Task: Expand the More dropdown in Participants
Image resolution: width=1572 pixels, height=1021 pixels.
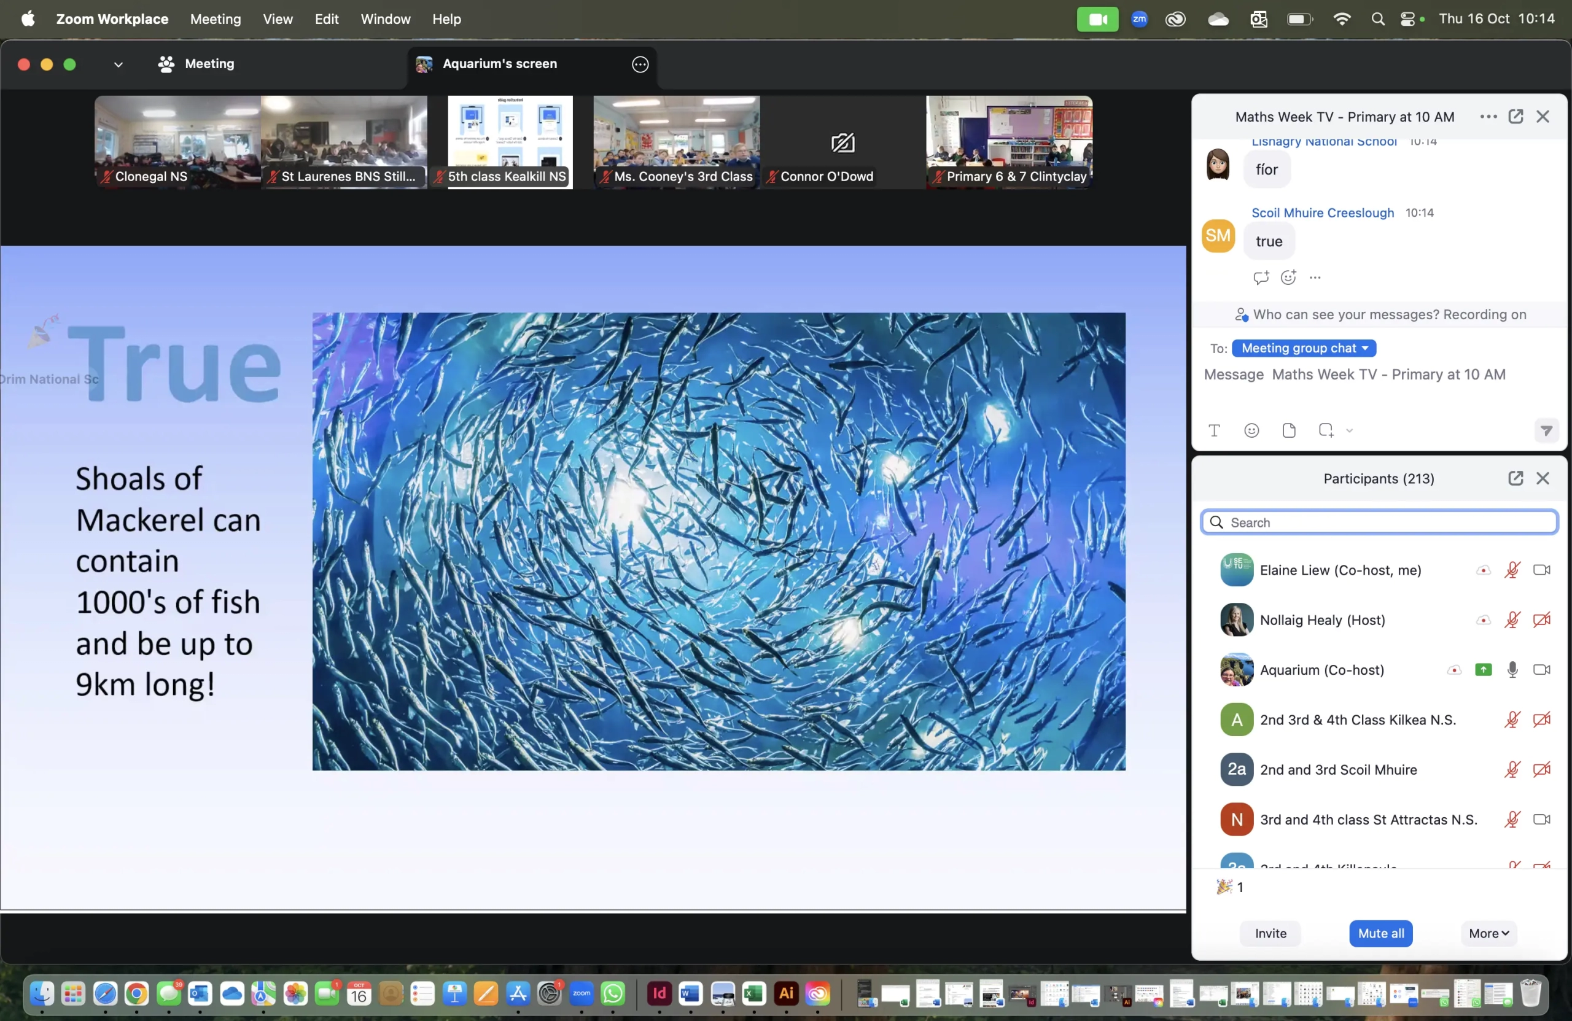Action: tap(1488, 933)
